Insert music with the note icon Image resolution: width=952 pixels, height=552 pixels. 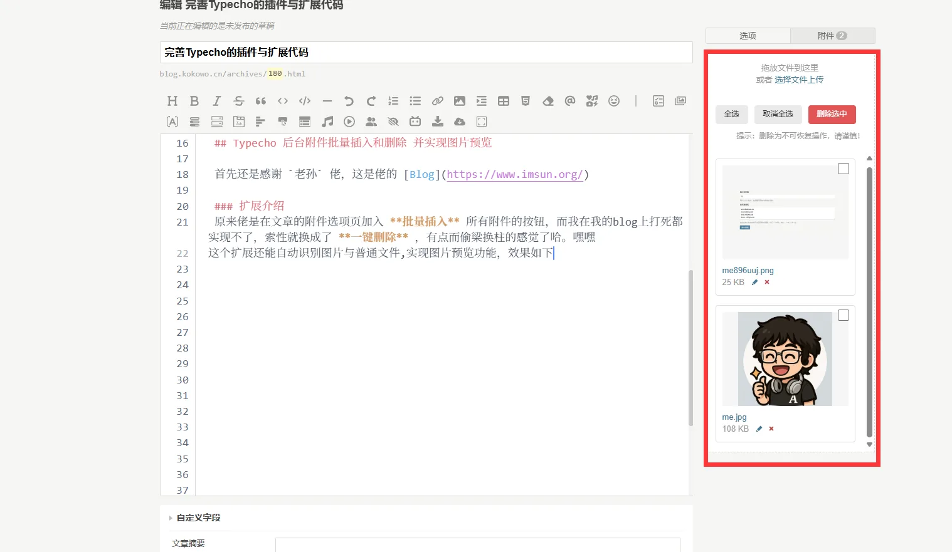327,122
